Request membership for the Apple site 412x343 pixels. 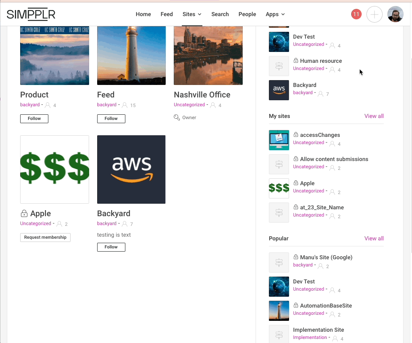(x=45, y=238)
